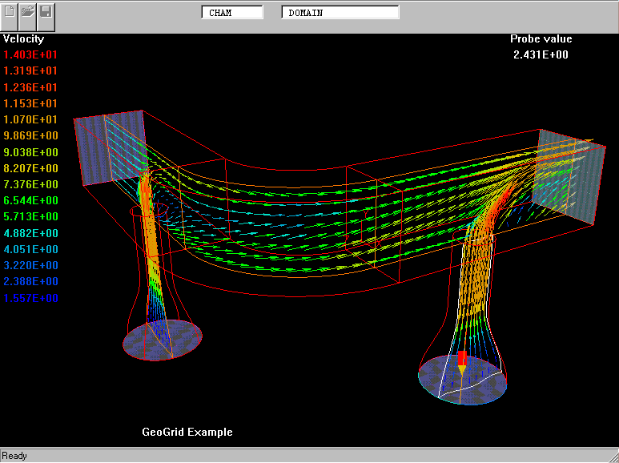Screen dimensions: 619x463
Task: Click the New file toolbar icon
Action: click(x=10, y=12)
